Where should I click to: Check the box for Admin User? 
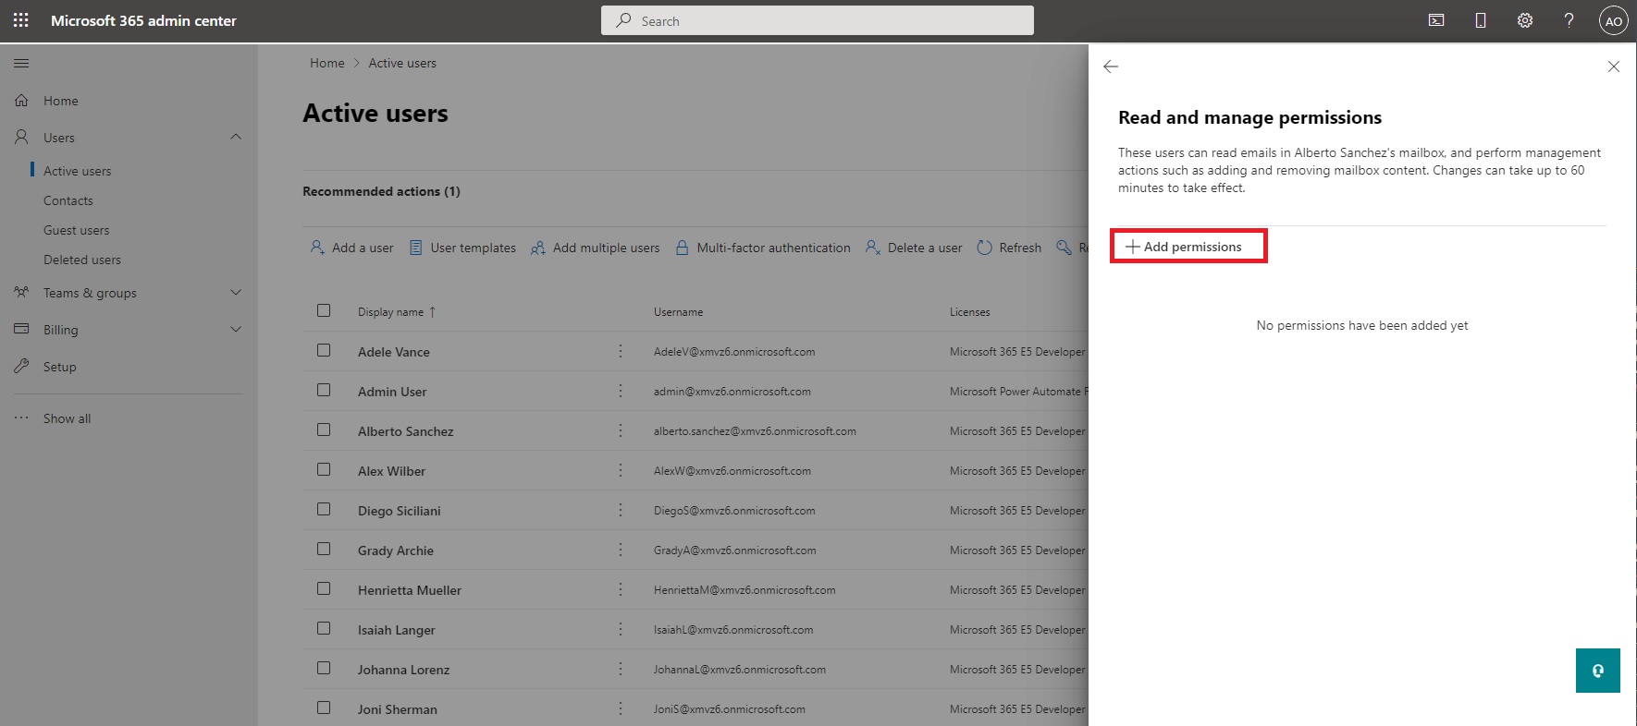(x=324, y=390)
